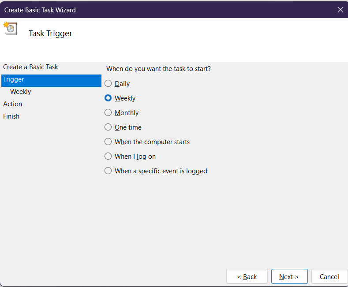Select the One time trigger
The image size is (348, 287).
109,127
